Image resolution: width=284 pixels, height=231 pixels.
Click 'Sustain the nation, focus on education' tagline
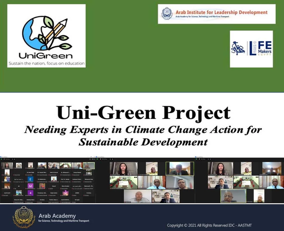click(46, 64)
